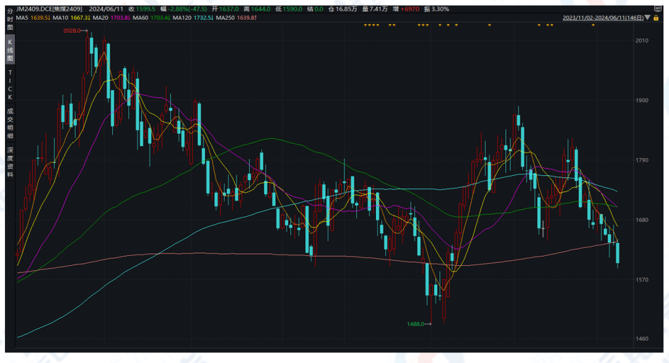Click the last candlestick on the chart
Screen dimensions: 669x363
pos(618,253)
